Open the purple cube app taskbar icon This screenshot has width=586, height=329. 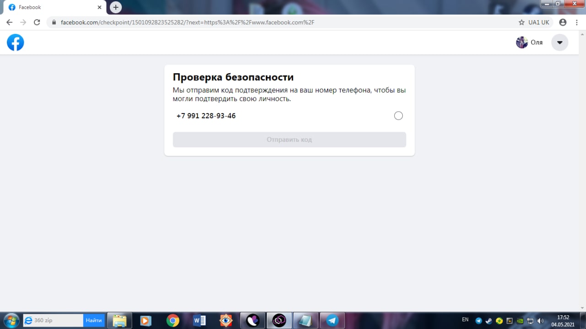(x=279, y=320)
